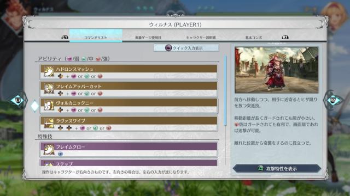Select the ステップ move entry
The height and width of the screenshot is (196, 350).
pyautogui.click(x=129, y=163)
